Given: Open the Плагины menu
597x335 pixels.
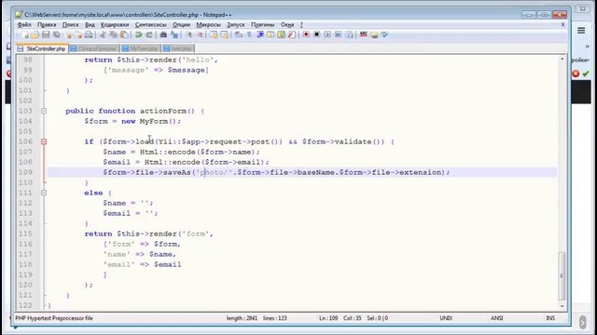Looking at the screenshot, I should pyautogui.click(x=262, y=25).
